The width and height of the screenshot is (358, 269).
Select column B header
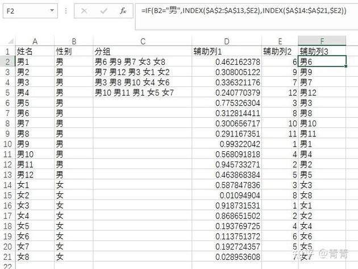pos(74,42)
